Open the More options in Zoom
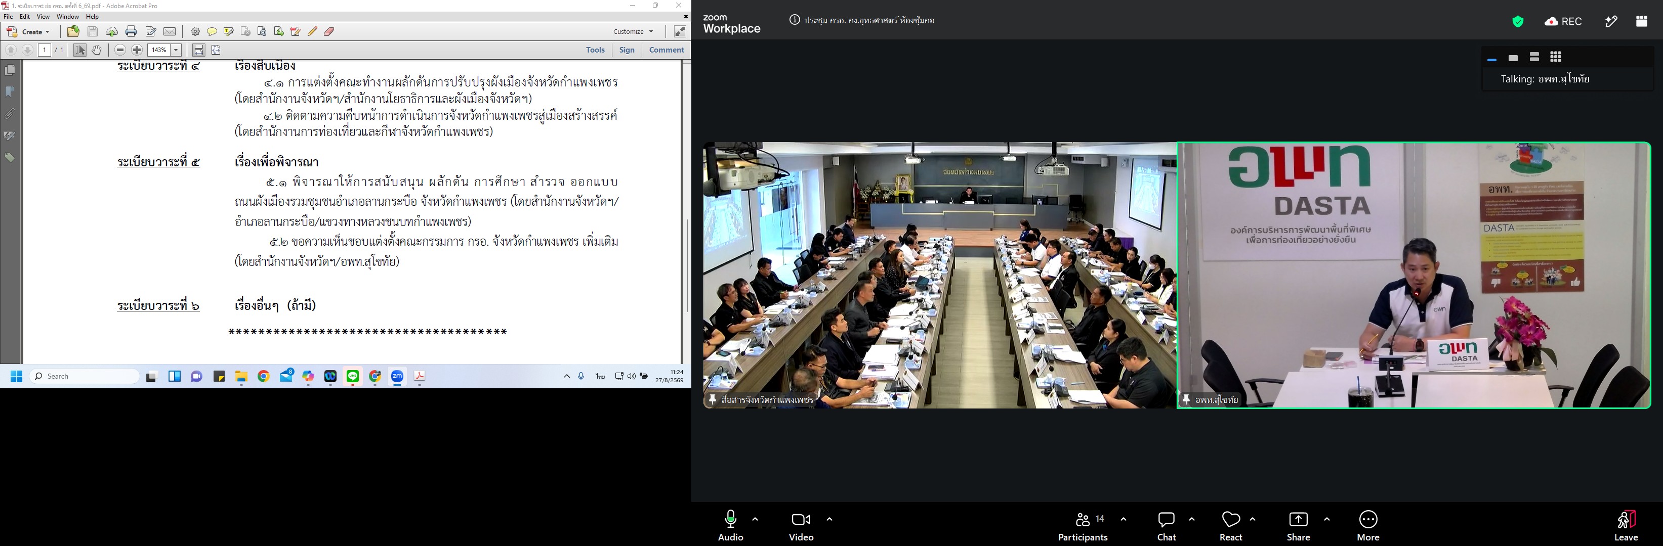1663x546 pixels. click(x=1368, y=525)
